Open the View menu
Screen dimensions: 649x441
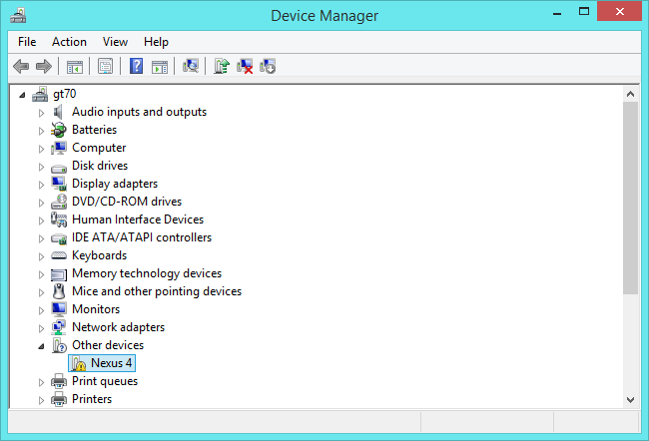click(115, 42)
